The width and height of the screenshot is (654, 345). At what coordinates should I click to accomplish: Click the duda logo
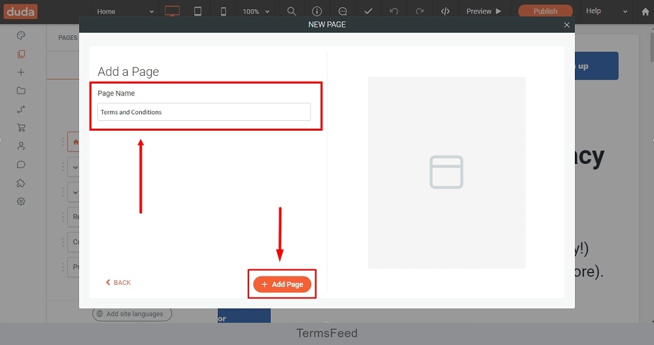coord(20,11)
